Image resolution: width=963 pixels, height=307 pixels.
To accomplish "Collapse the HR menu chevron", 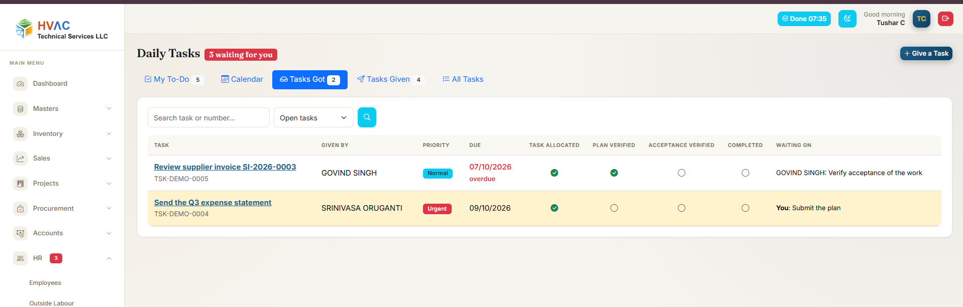I will (109, 258).
